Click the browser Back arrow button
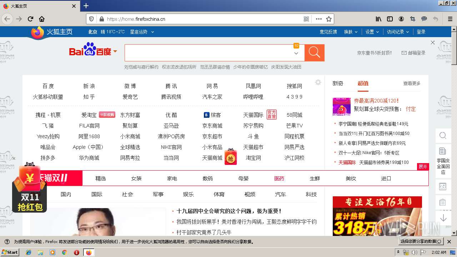The height and width of the screenshot is (257, 457). pos(7,19)
